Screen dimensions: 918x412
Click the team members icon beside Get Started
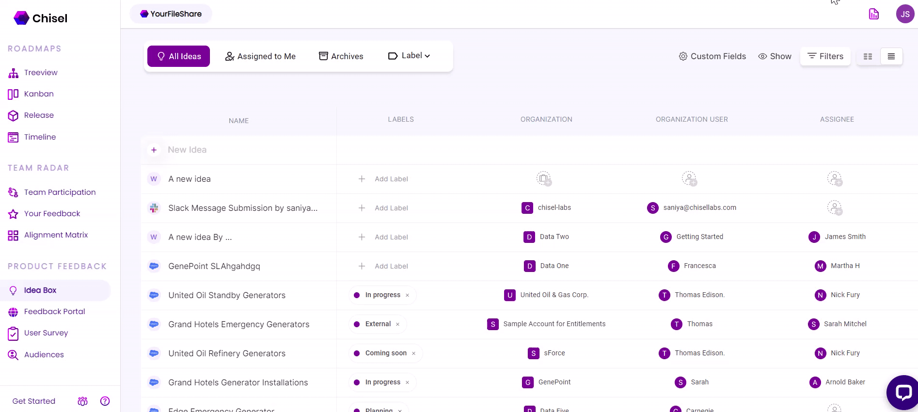point(83,401)
